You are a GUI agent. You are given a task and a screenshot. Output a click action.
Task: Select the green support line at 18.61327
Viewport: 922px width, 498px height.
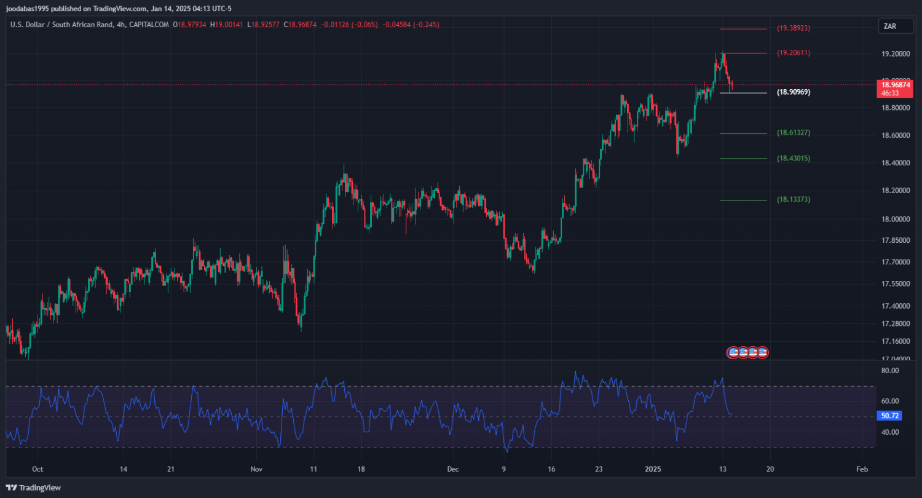744,133
